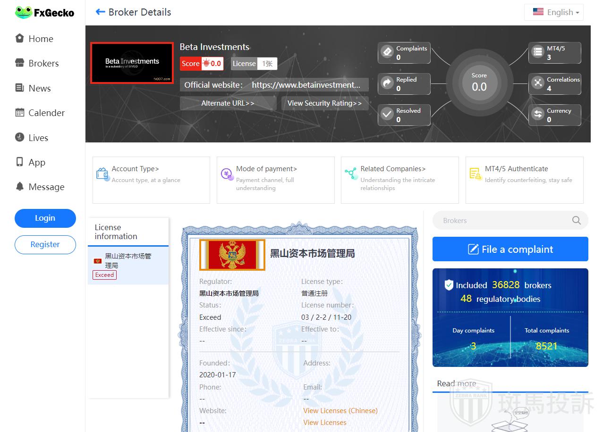
Task: Open View Licenses (Chinese) link
Action: tap(340, 411)
